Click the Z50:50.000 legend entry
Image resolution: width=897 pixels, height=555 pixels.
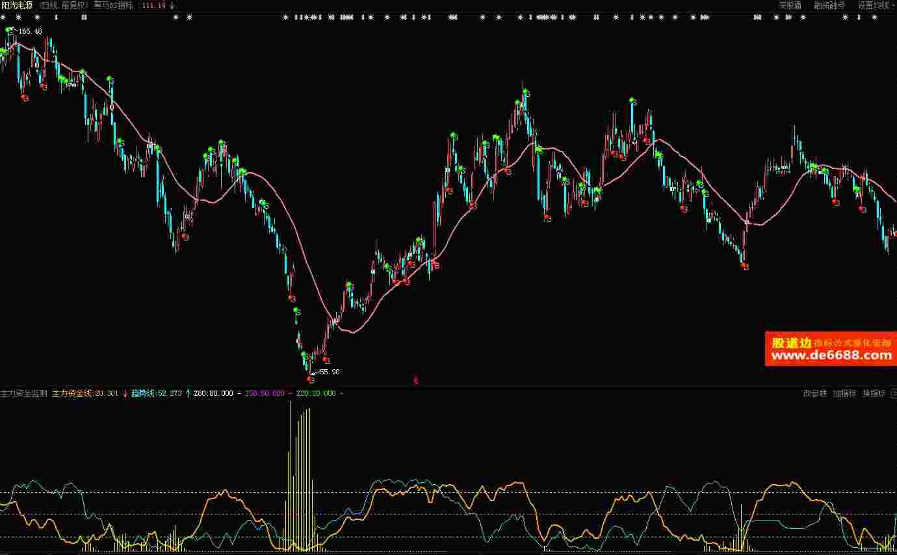[x=264, y=393]
